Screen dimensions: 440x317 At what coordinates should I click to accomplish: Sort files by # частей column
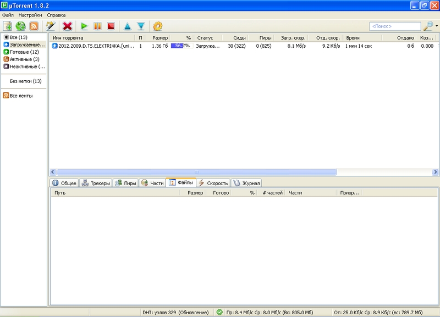click(x=271, y=193)
